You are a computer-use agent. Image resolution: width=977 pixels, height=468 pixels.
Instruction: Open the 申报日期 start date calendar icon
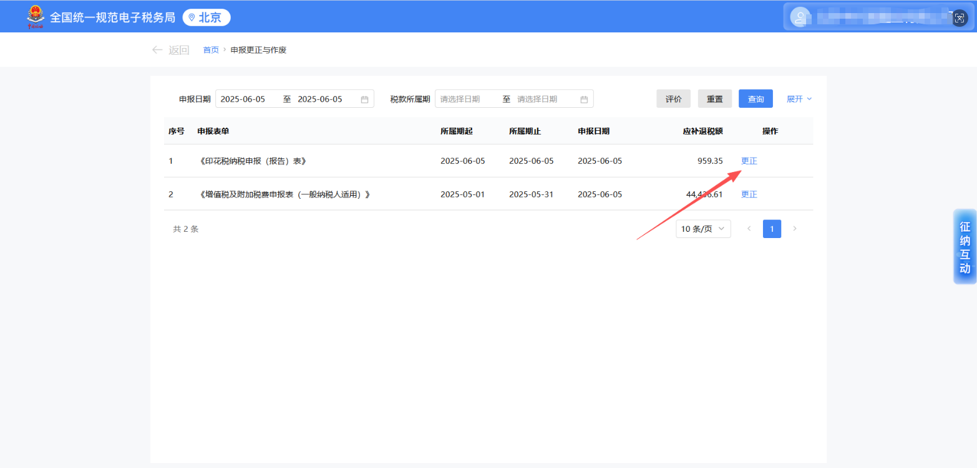click(x=364, y=98)
